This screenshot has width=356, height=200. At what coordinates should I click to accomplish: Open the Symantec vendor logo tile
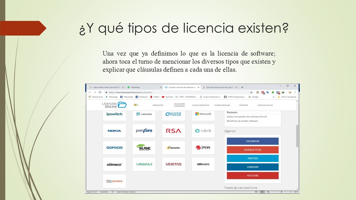174,147
